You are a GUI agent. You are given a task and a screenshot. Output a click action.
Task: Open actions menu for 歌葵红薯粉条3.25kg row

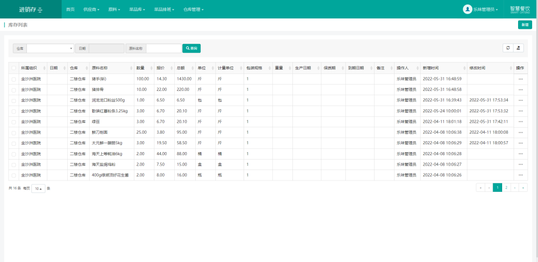[521, 111]
